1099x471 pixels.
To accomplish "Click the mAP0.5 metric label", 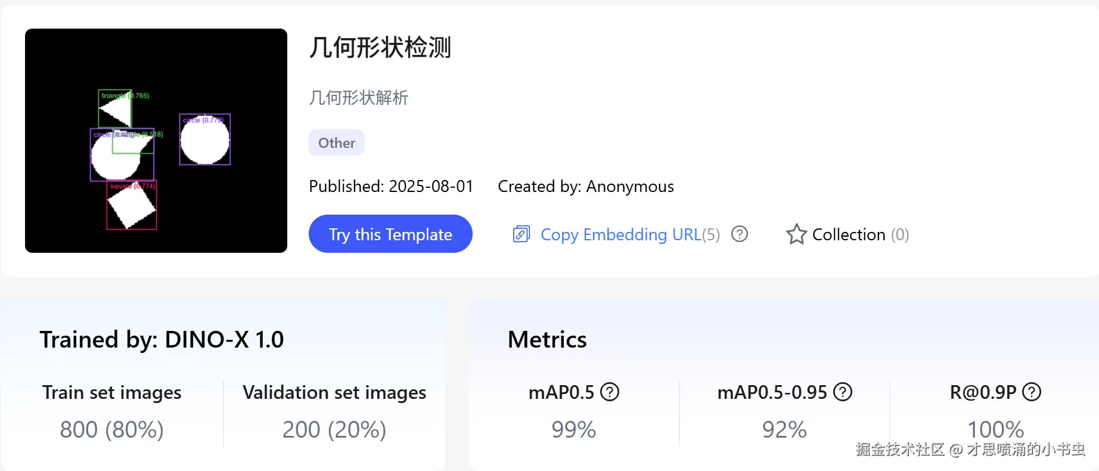I will (561, 392).
